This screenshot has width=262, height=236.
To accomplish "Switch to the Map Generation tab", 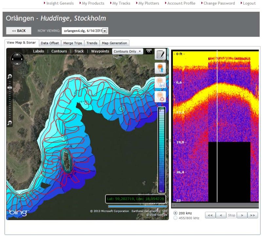I will click(x=114, y=43).
